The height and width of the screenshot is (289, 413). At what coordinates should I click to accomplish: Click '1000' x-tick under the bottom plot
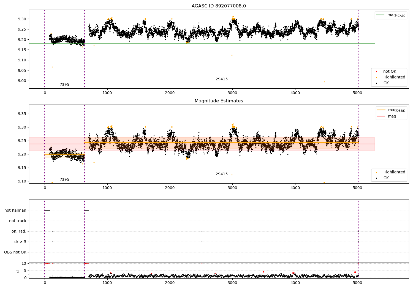tap(107, 283)
